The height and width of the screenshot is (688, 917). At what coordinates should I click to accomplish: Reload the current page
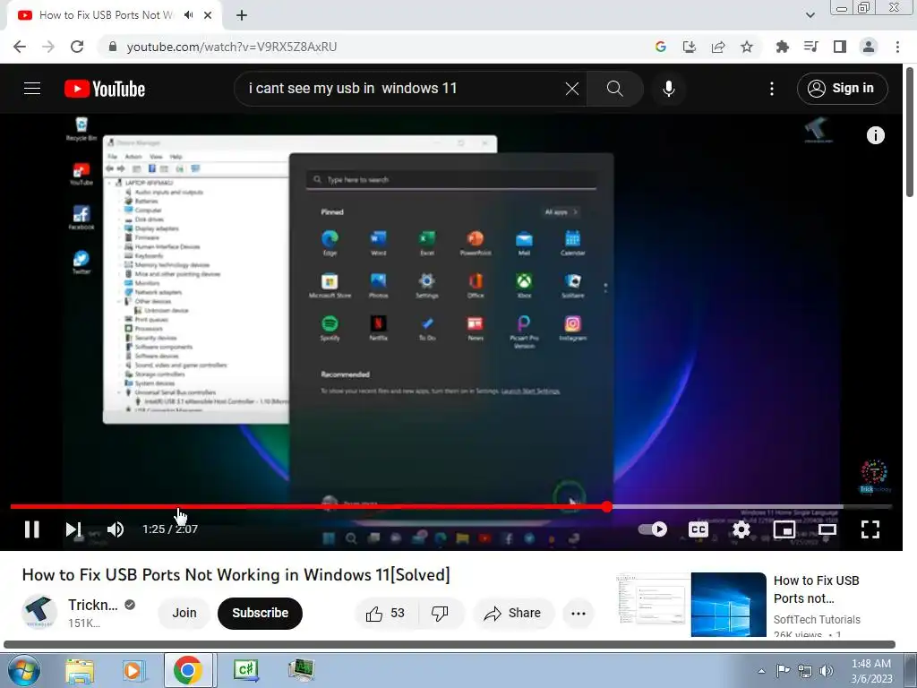(77, 47)
